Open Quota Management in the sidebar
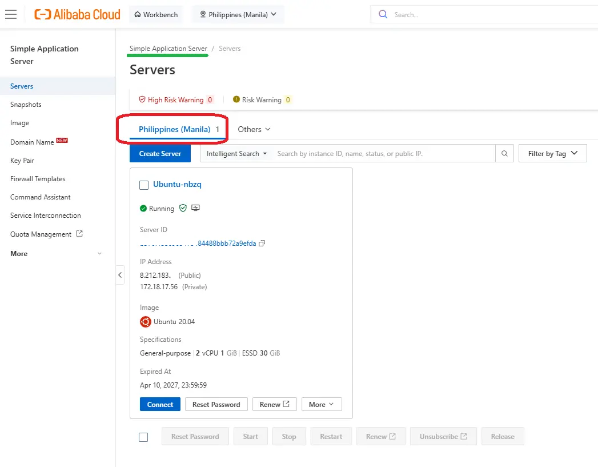Image resolution: width=598 pixels, height=467 pixels. (x=41, y=234)
